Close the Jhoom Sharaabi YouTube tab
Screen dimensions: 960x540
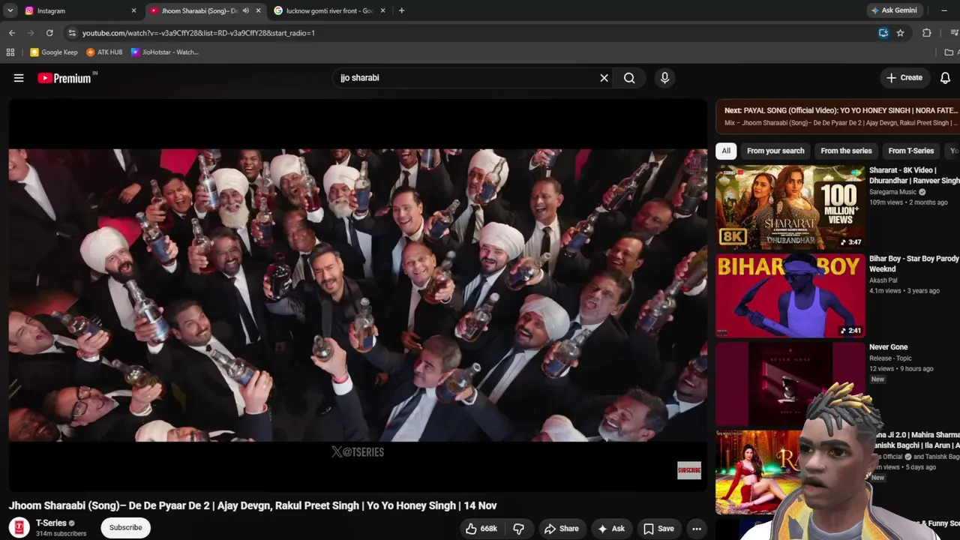click(258, 10)
